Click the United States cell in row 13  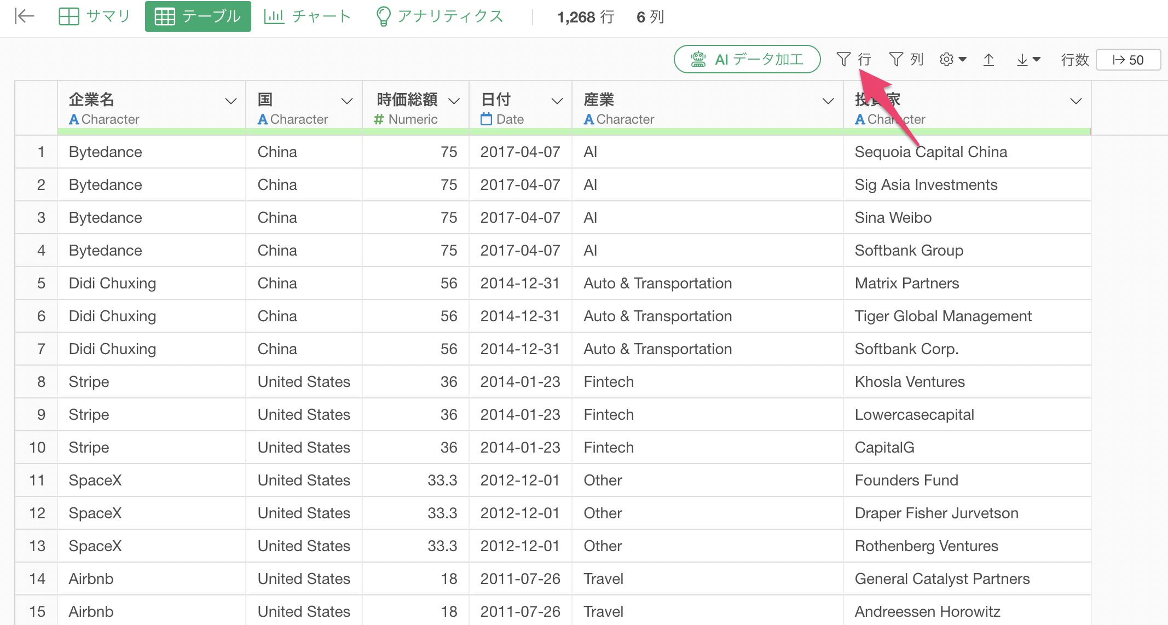304,546
